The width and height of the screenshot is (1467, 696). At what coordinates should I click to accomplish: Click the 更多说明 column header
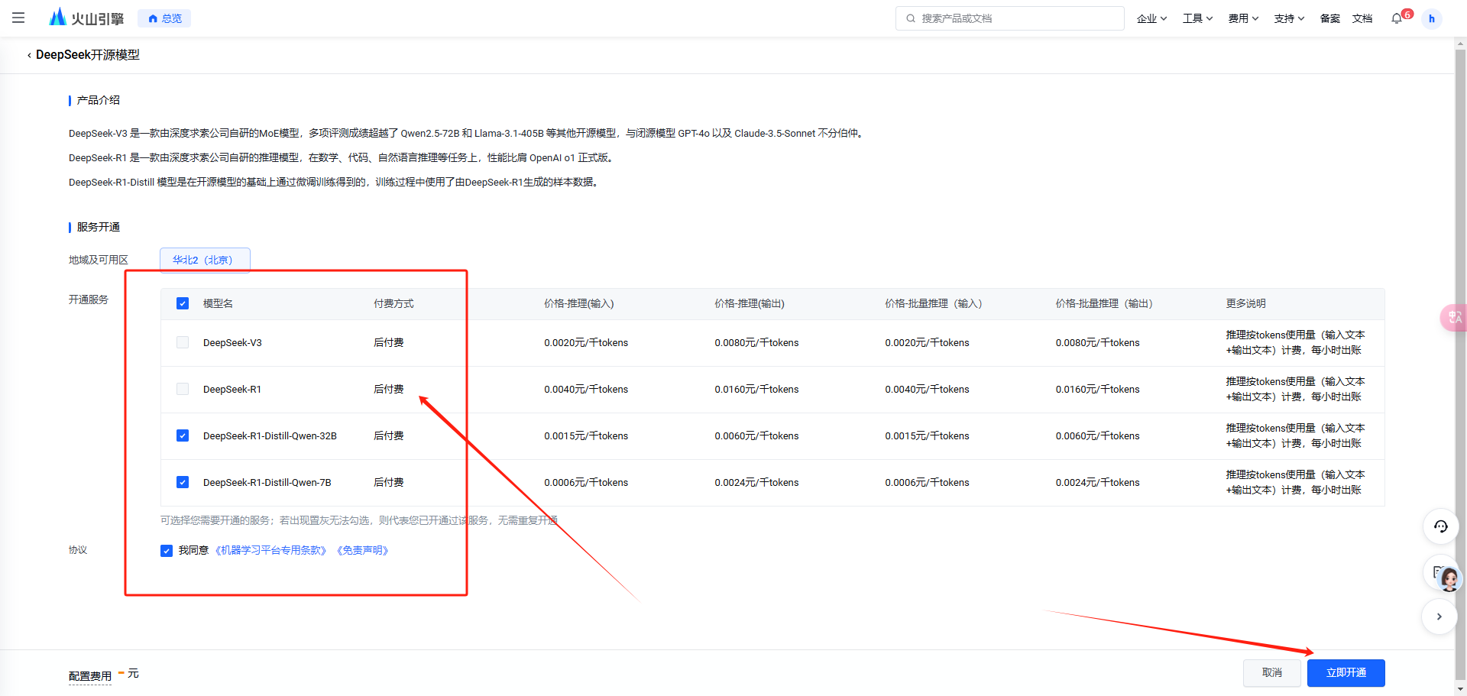[1246, 303]
